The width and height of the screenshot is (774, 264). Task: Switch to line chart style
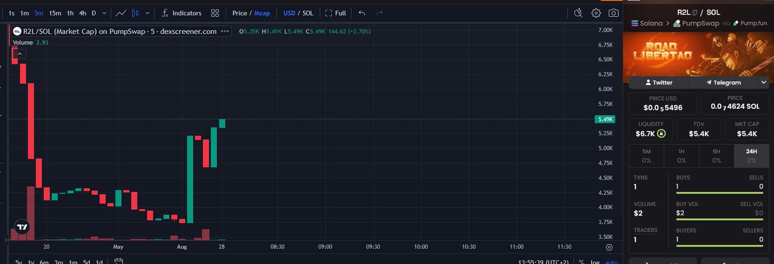[121, 13]
